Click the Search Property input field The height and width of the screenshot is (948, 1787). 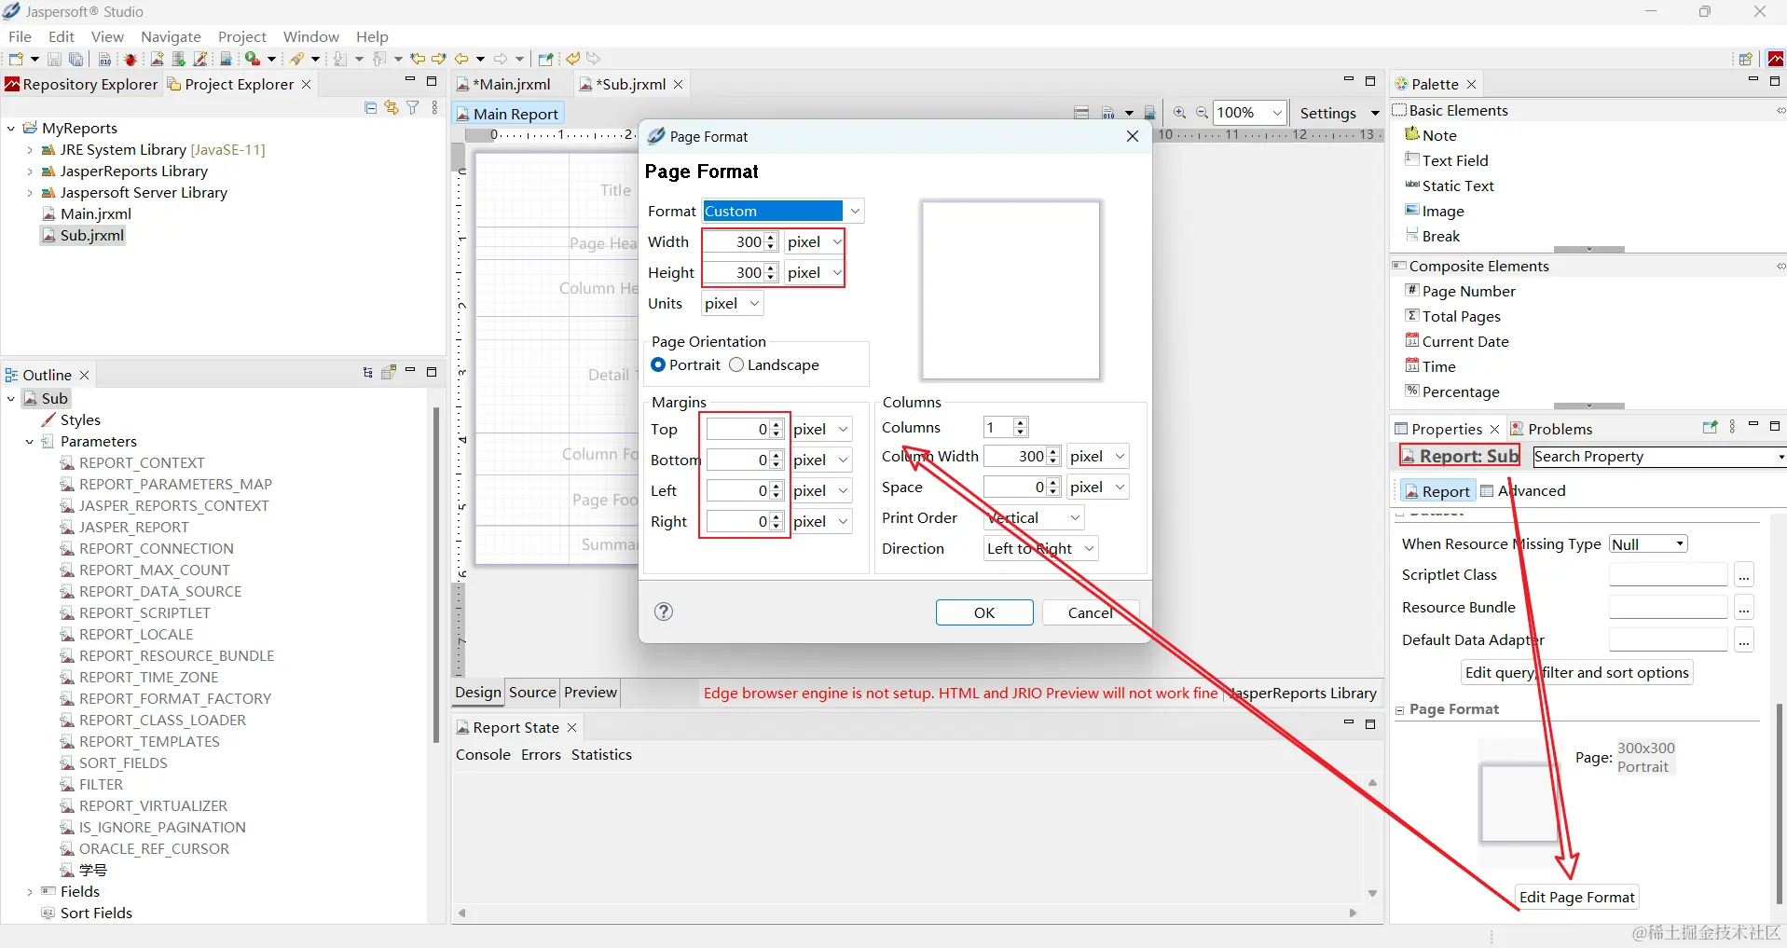(1655, 456)
